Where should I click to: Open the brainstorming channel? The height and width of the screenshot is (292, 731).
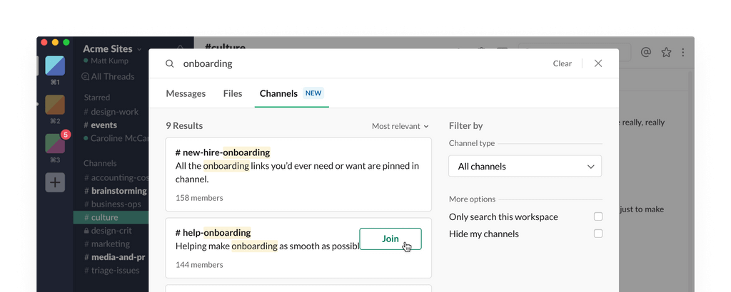coord(115,191)
